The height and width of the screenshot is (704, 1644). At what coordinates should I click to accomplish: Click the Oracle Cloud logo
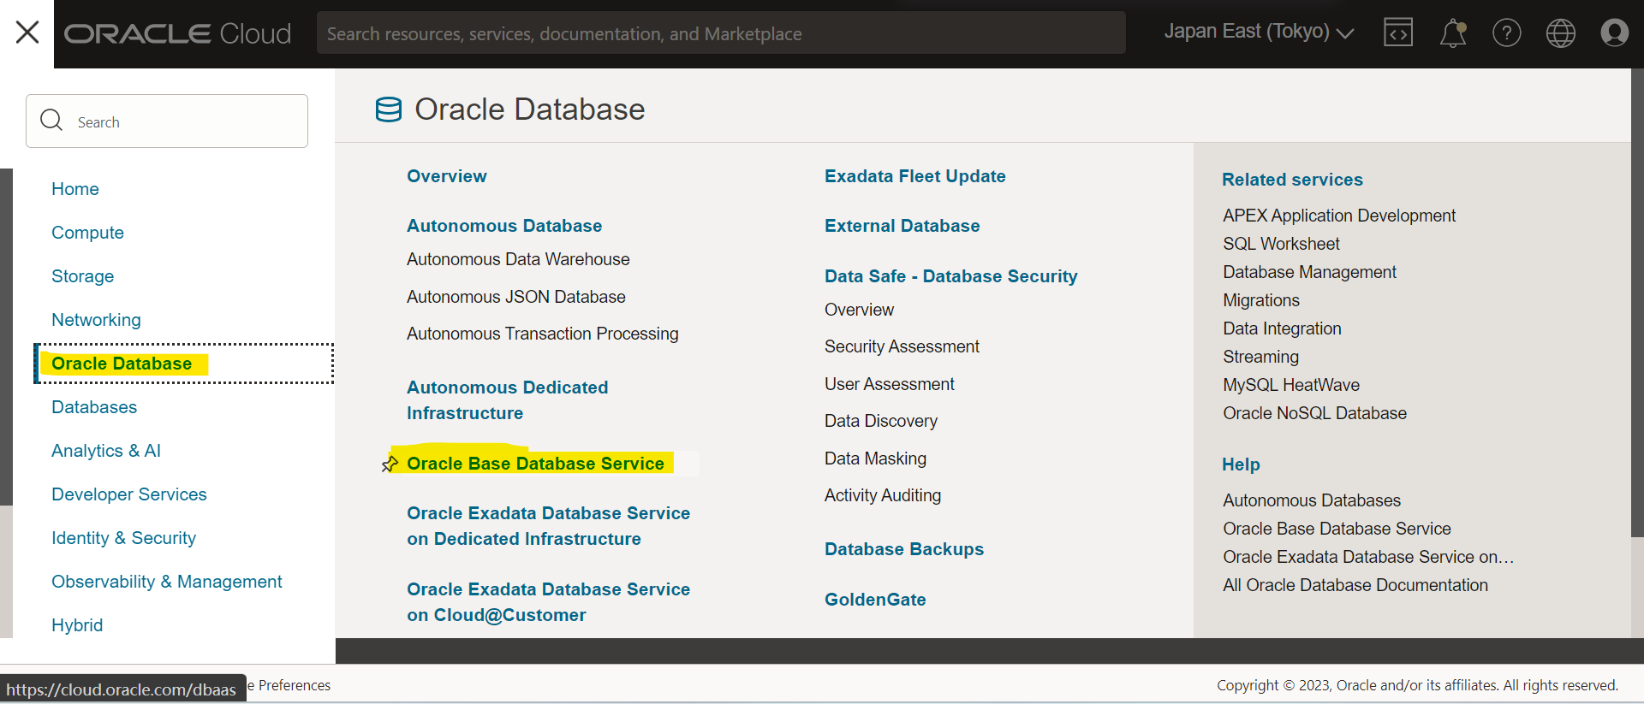(178, 33)
